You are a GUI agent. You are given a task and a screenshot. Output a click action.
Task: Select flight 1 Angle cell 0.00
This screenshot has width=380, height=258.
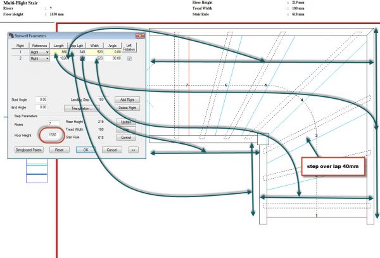113,52
